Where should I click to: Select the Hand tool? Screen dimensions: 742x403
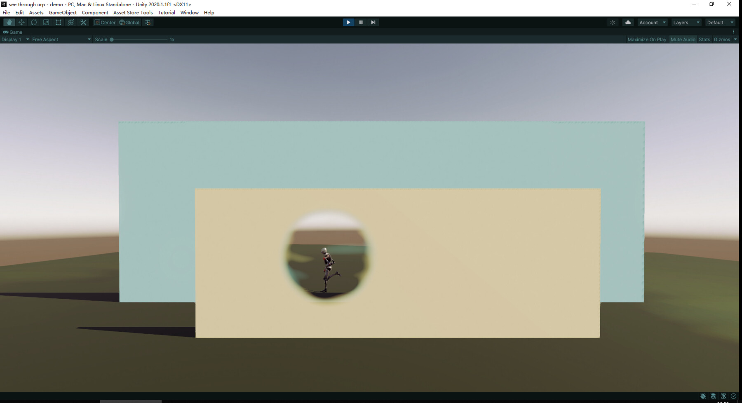[9, 22]
